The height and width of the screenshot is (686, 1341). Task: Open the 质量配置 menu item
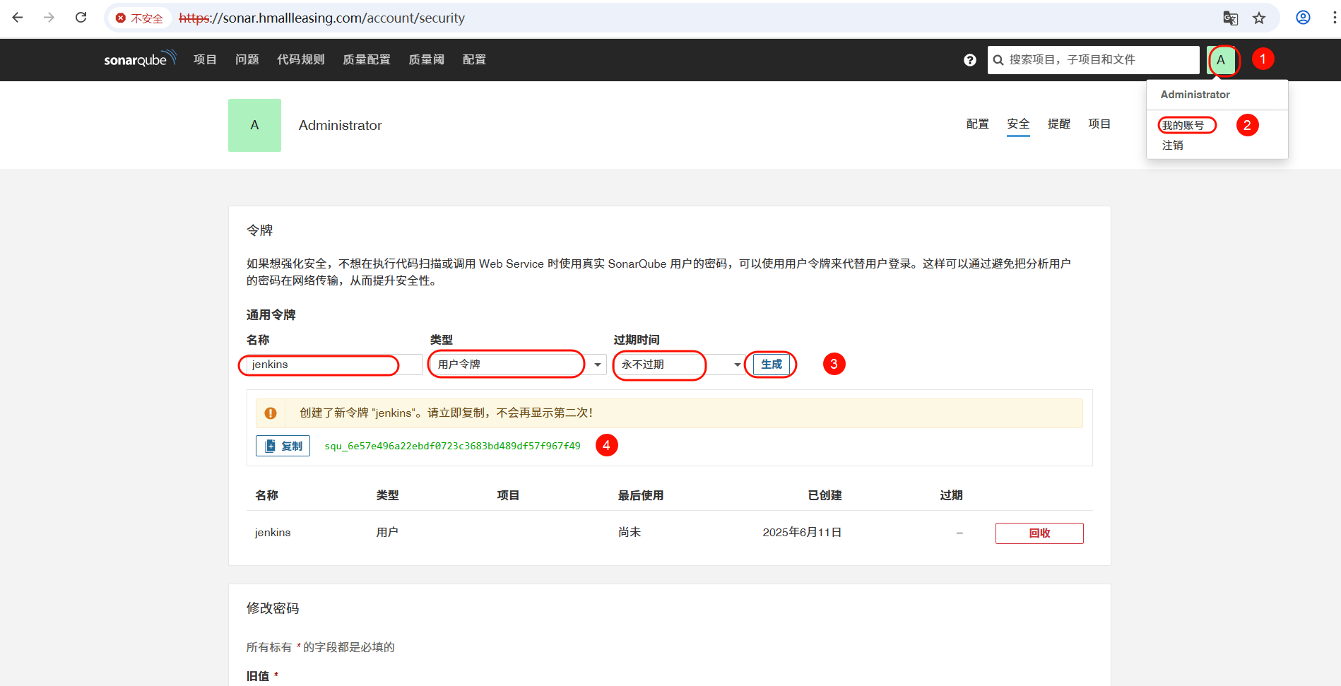(x=366, y=60)
